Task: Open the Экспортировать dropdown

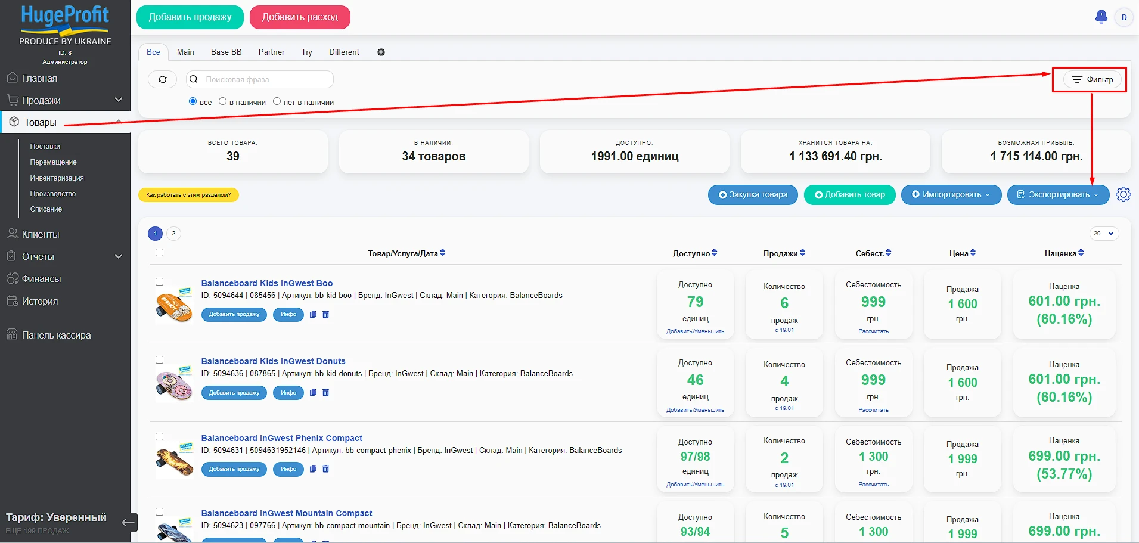Action: click(x=1058, y=194)
